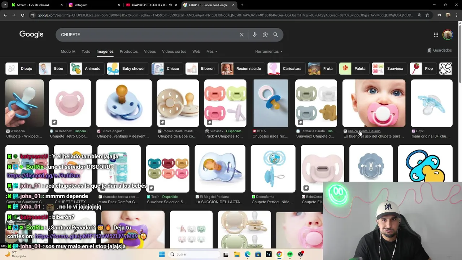Filter images by Chicco chip

167,69
